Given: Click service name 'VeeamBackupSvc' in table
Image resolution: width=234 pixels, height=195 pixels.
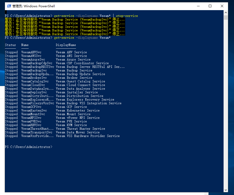Looking at the screenshot, I should [x=34, y=70].
